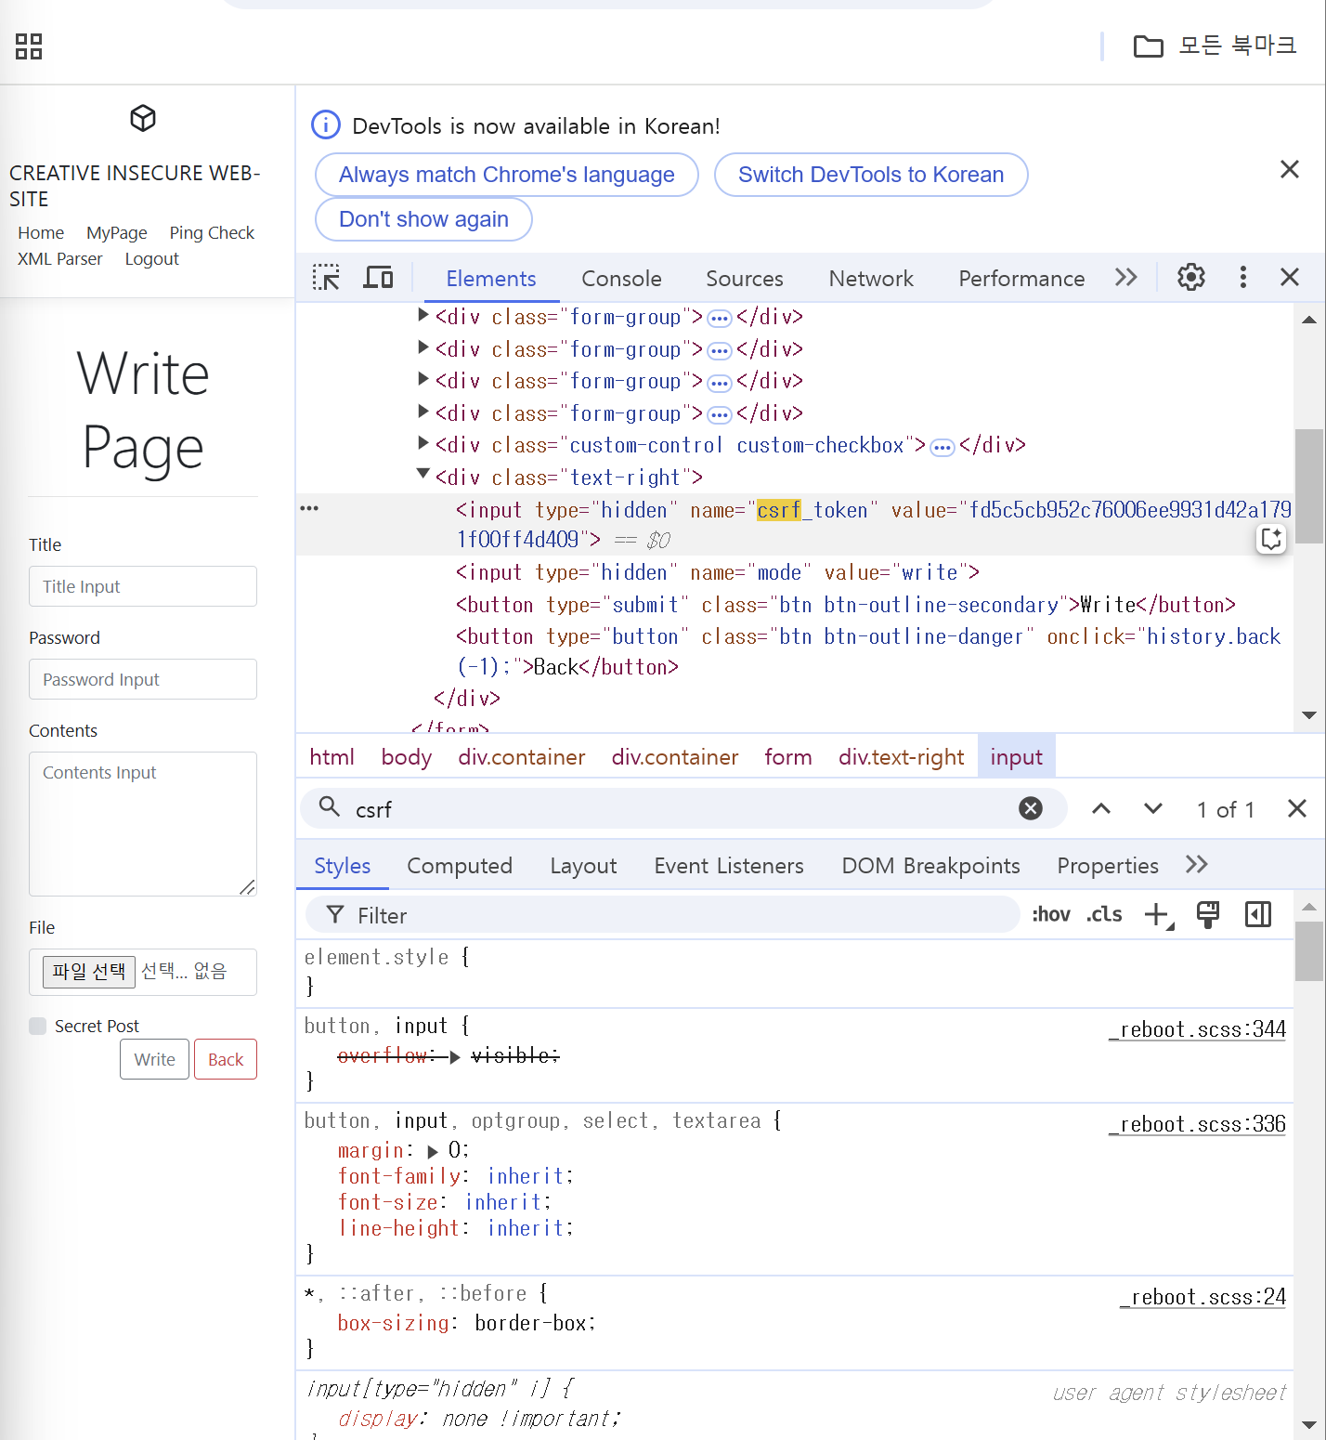Open DevTools settings gear

tap(1191, 277)
